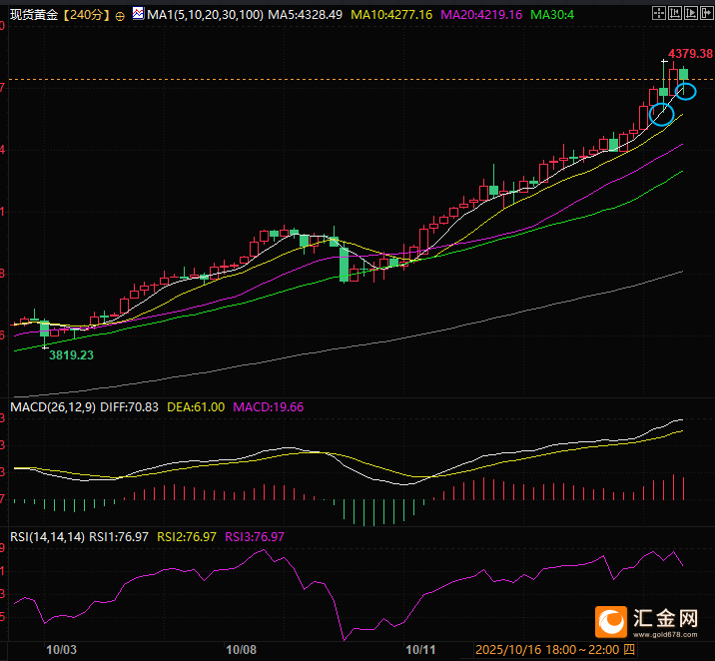Click the 3819.23 low price label

[72, 353]
